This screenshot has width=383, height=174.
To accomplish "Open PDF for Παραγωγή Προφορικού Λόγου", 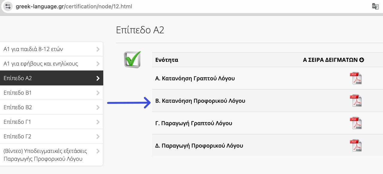I will pyautogui.click(x=356, y=146).
